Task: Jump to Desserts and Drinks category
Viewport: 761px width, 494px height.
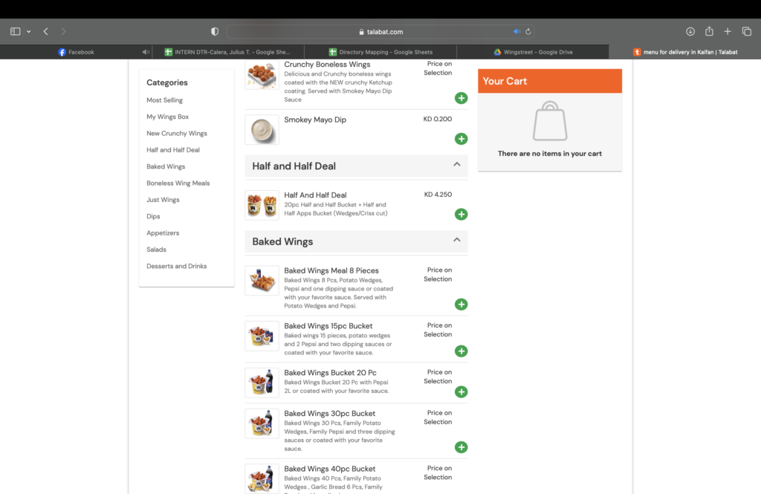Action: (x=176, y=266)
